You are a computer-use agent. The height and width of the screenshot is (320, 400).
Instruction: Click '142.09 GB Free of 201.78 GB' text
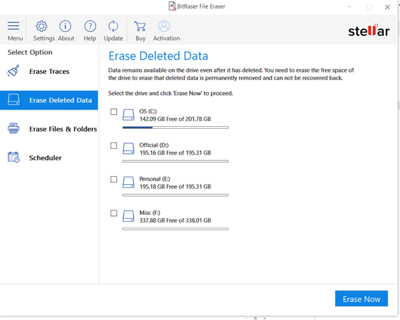[175, 119]
